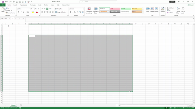This screenshot has height=109, width=195.
Task: Click the Share button
Action: (190, 5)
